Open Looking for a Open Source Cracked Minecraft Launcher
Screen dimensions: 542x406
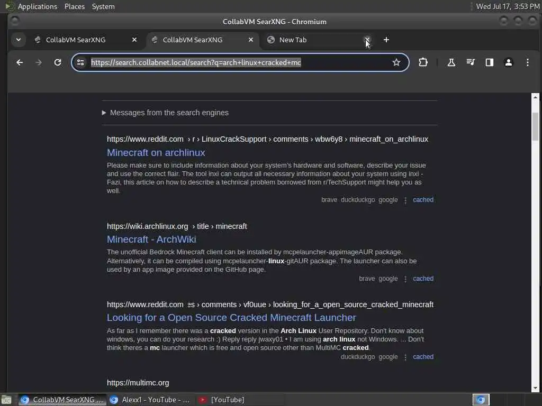click(x=231, y=318)
